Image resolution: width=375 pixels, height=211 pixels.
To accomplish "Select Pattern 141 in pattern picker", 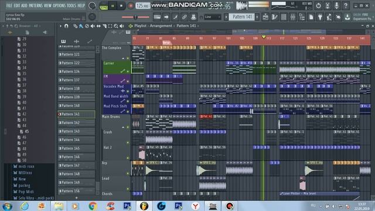I will [x=76, y=114].
